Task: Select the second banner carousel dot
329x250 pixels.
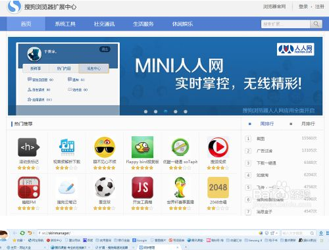Action: point(155,112)
